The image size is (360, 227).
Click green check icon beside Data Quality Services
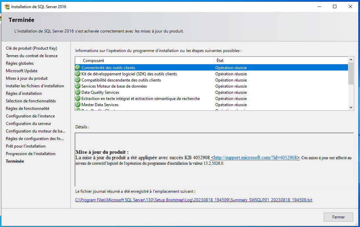pos(78,92)
